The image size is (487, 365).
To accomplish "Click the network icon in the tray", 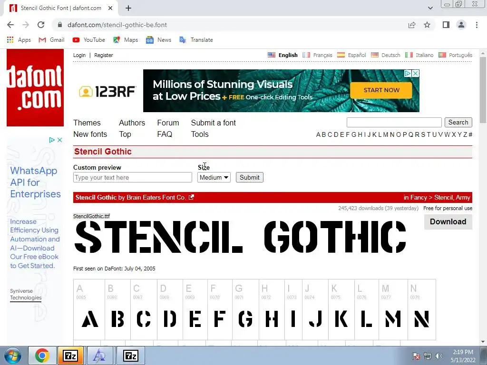I will pos(428,356).
